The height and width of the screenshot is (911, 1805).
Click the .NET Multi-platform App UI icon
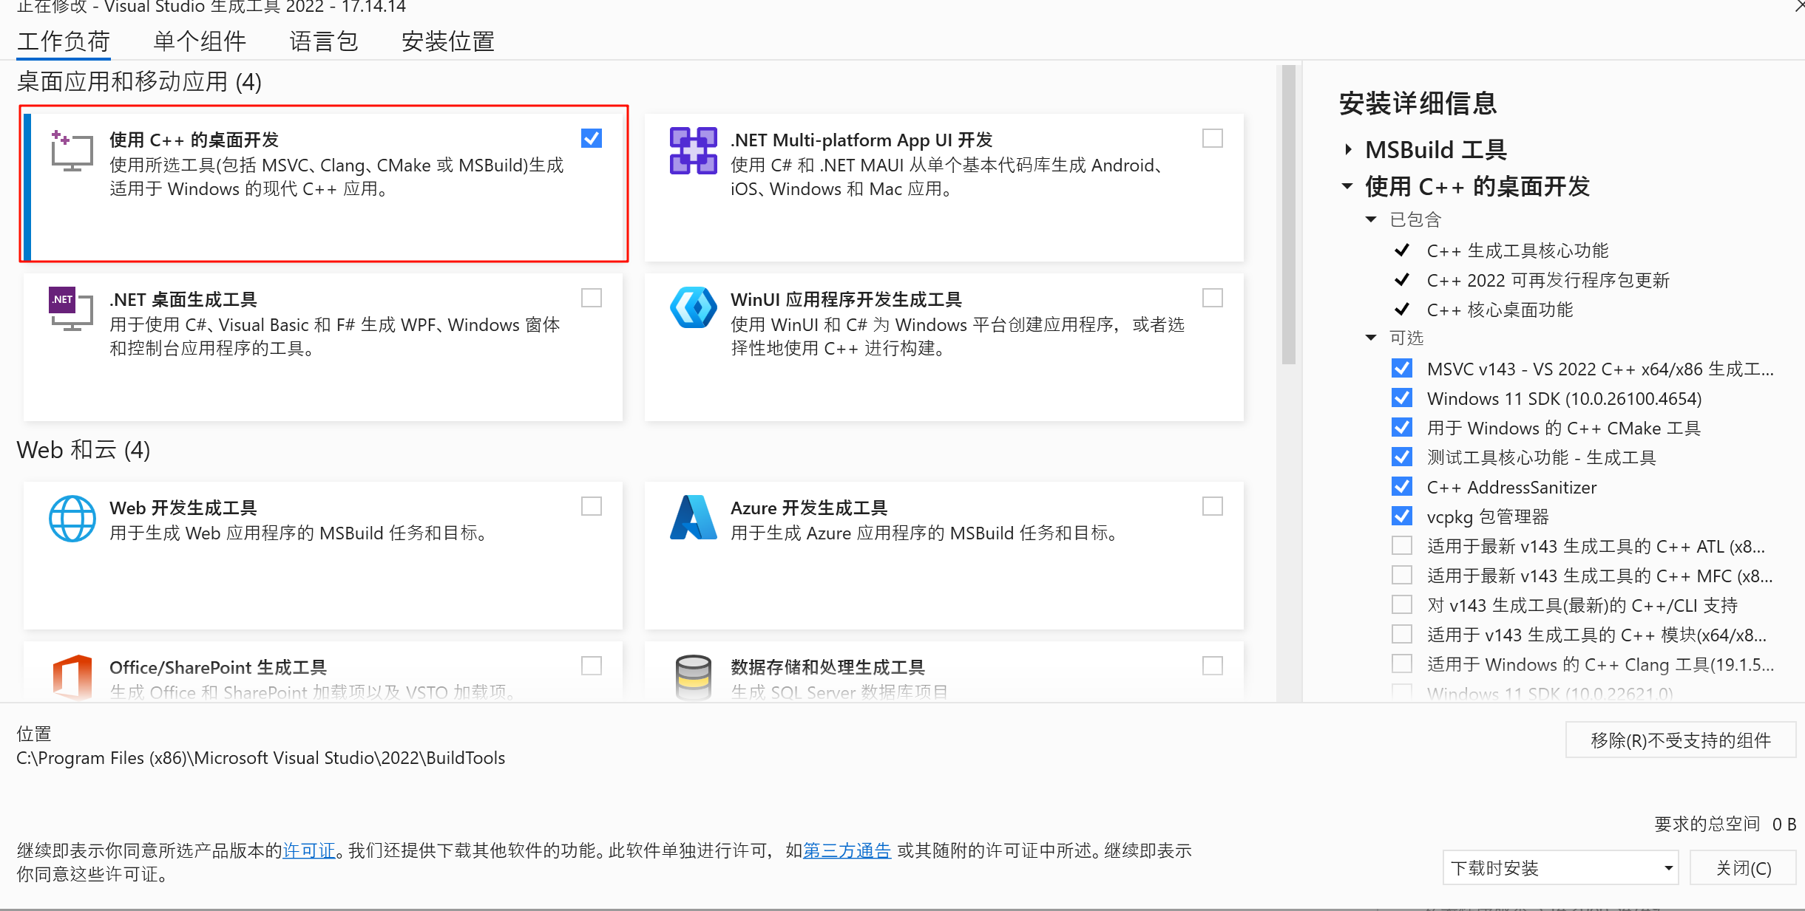coord(693,151)
